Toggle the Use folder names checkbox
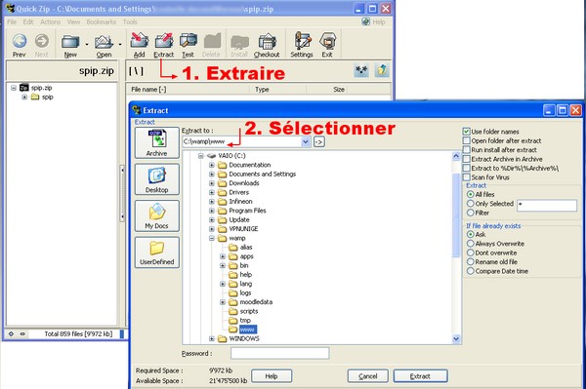 pyautogui.click(x=466, y=132)
